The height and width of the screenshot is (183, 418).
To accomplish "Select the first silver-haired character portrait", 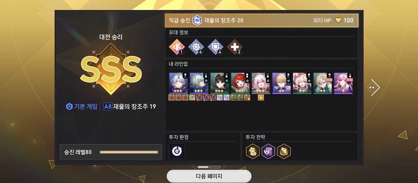I will coord(178,83).
